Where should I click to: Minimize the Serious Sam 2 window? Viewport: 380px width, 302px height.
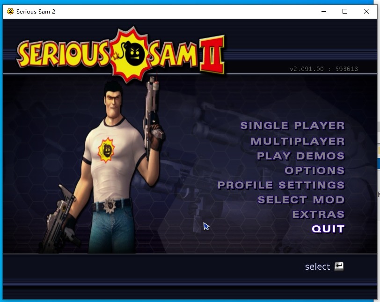[324, 11]
